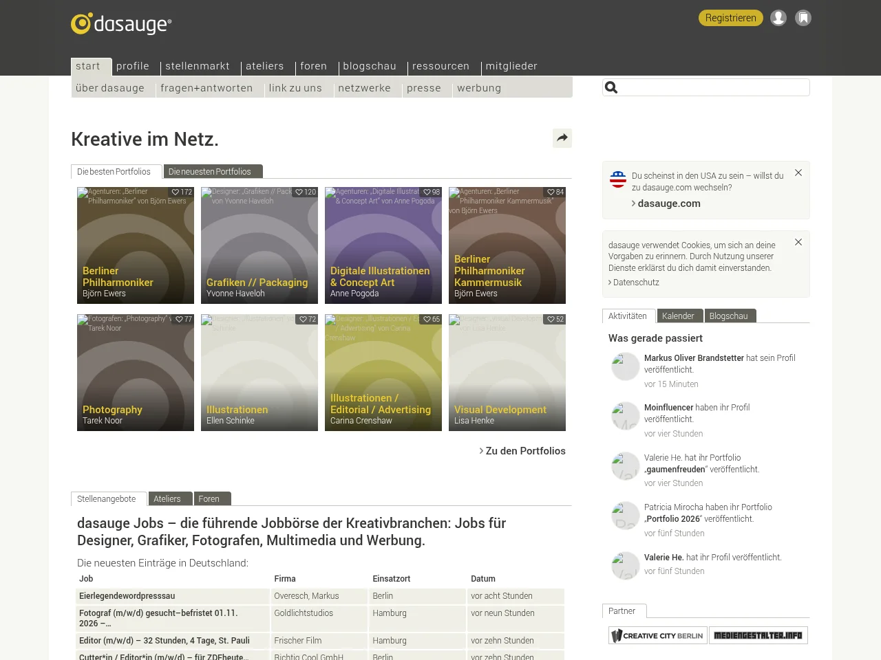Open the Photography portfolio thumbnail
The width and height of the screenshot is (881, 660).
136,373
